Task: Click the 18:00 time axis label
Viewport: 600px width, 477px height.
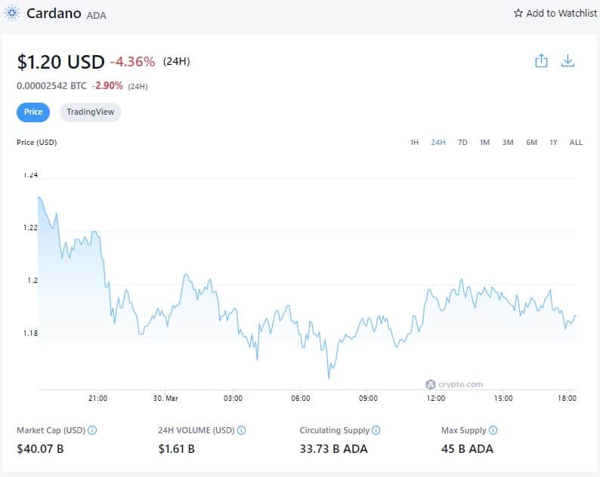Action: [567, 399]
